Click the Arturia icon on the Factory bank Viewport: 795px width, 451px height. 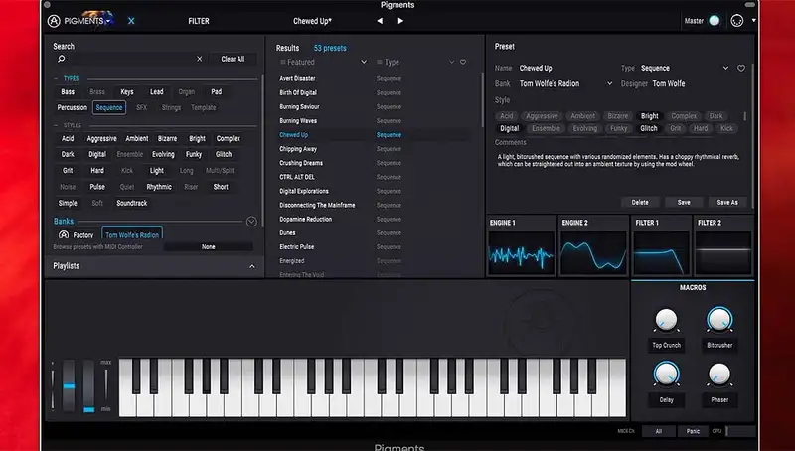pyautogui.click(x=64, y=235)
